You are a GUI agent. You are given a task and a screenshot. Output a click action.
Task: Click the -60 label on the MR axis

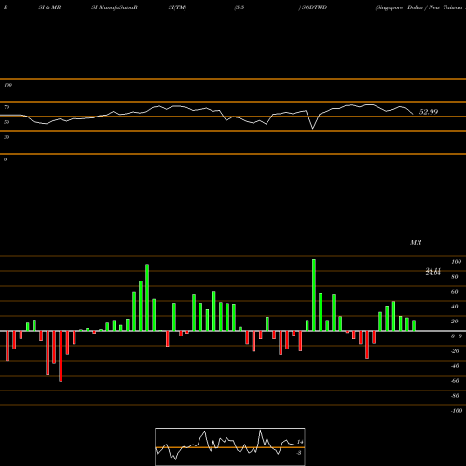[x=455, y=381]
